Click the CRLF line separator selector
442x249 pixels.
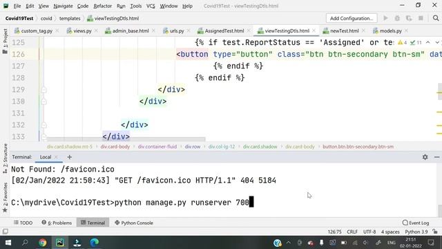click(352, 232)
